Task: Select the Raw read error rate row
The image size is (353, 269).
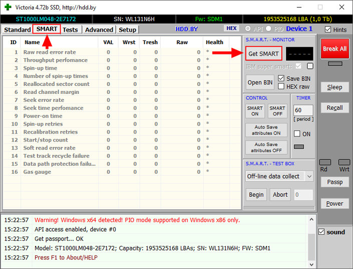Action: [122, 52]
